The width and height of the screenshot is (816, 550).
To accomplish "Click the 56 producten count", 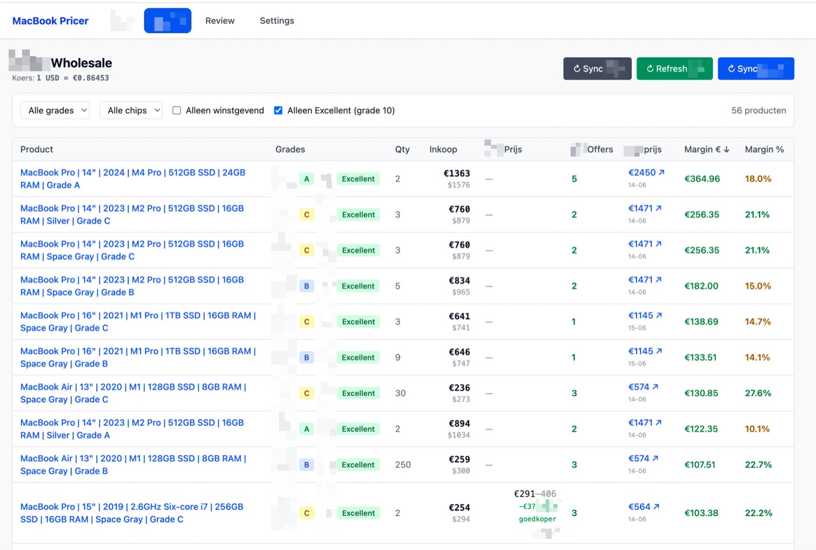I will tap(759, 110).
